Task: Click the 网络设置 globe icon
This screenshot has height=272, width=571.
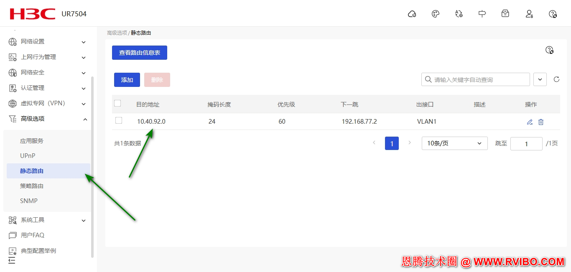Action: point(13,42)
